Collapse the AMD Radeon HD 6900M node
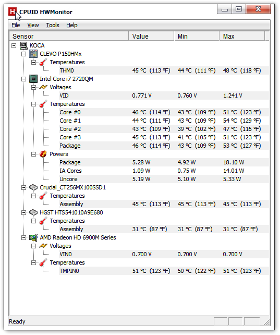 pos(23,237)
